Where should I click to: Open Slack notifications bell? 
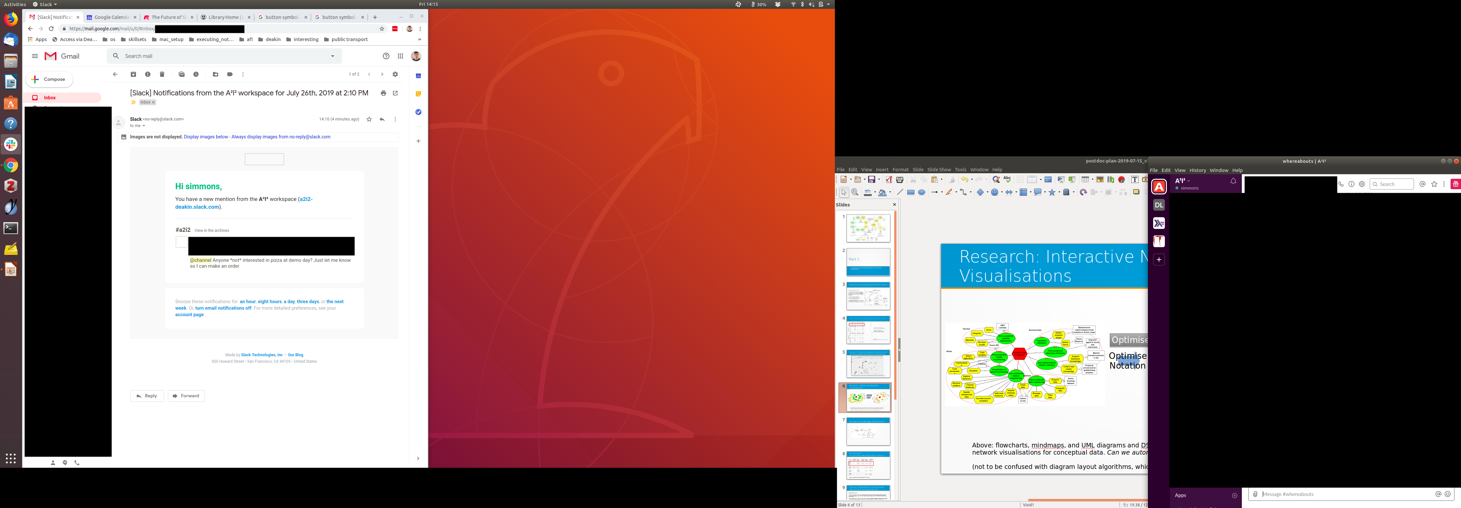(x=1233, y=181)
